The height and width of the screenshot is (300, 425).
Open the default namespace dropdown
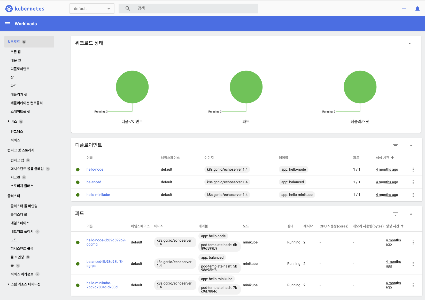pos(92,9)
